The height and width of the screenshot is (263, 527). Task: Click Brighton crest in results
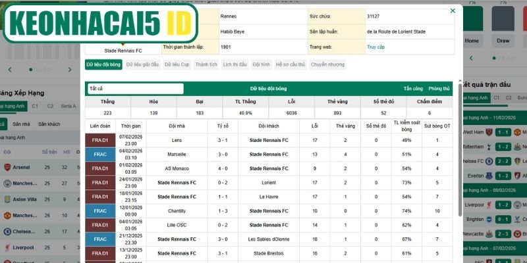489,219
